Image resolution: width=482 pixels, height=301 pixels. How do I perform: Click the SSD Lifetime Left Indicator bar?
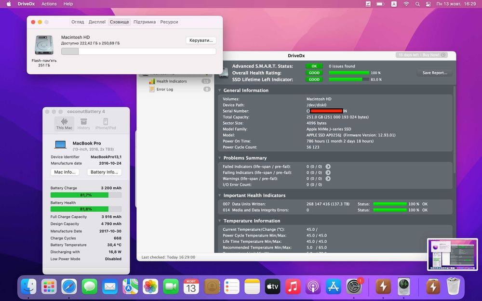[x=349, y=79]
